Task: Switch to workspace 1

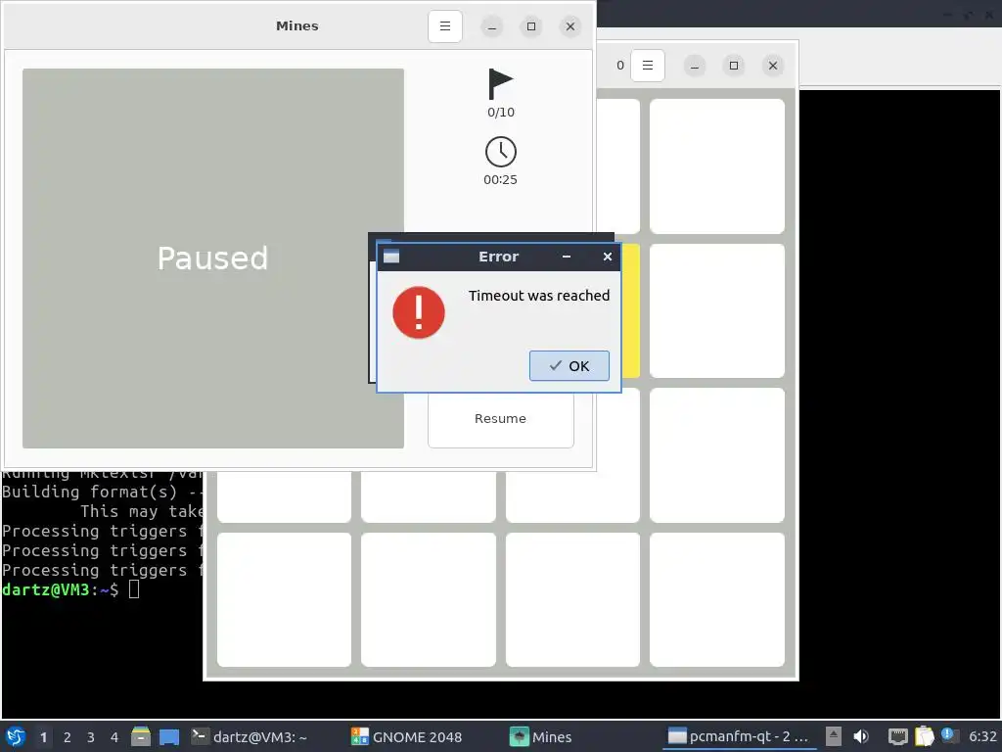Action: coord(43,737)
